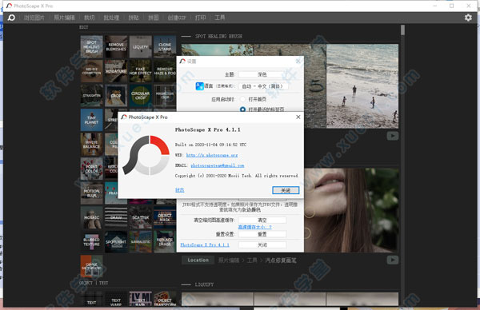Open the Fake HDR Effect tile
The width and height of the screenshot is (480, 310).
pos(141,71)
